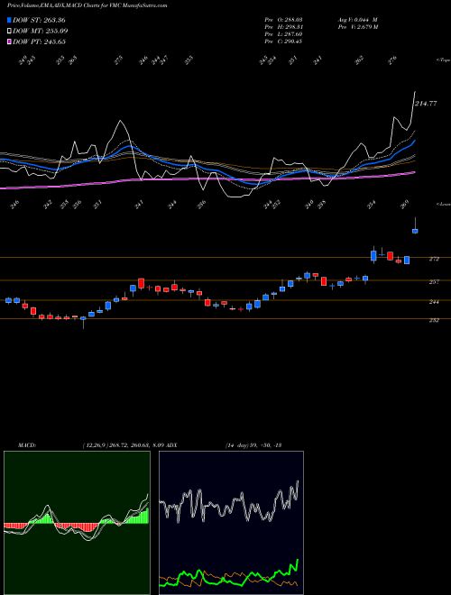This screenshot has height=595, width=451.
Task: Click the 244 price level label
Action: (x=434, y=302)
